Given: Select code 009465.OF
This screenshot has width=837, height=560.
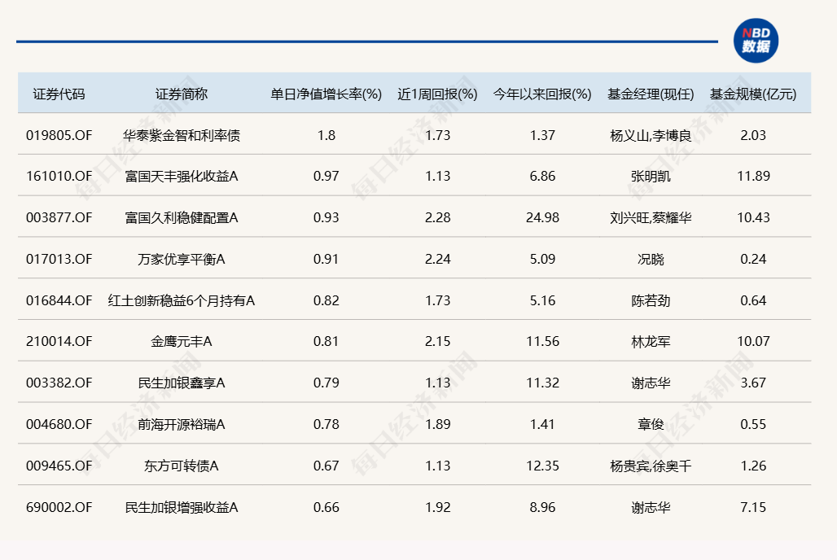Looking at the screenshot, I should click(x=59, y=466).
